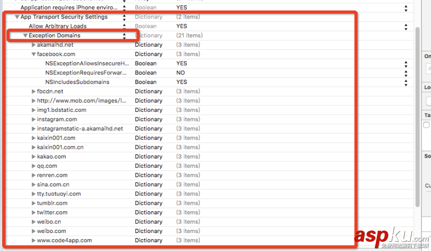Viewport: 431px width, 251px height.
Task: Expand the http://www.mob.com/images entry
Action: [x=33, y=101]
